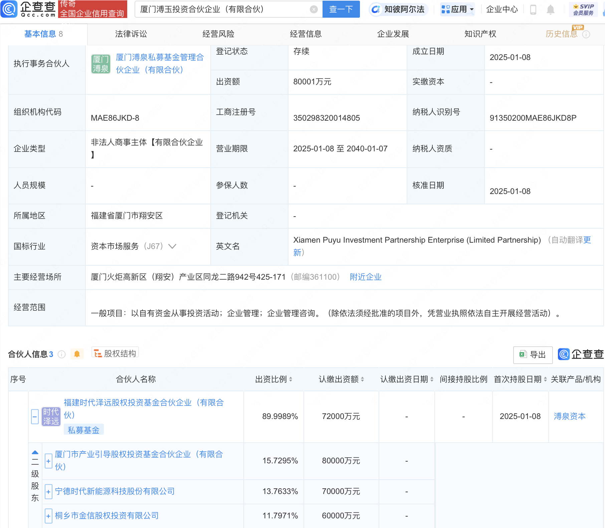Screen dimensions: 605x528
Task: Run the search with 查一下
Action: [x=341, y=9]
